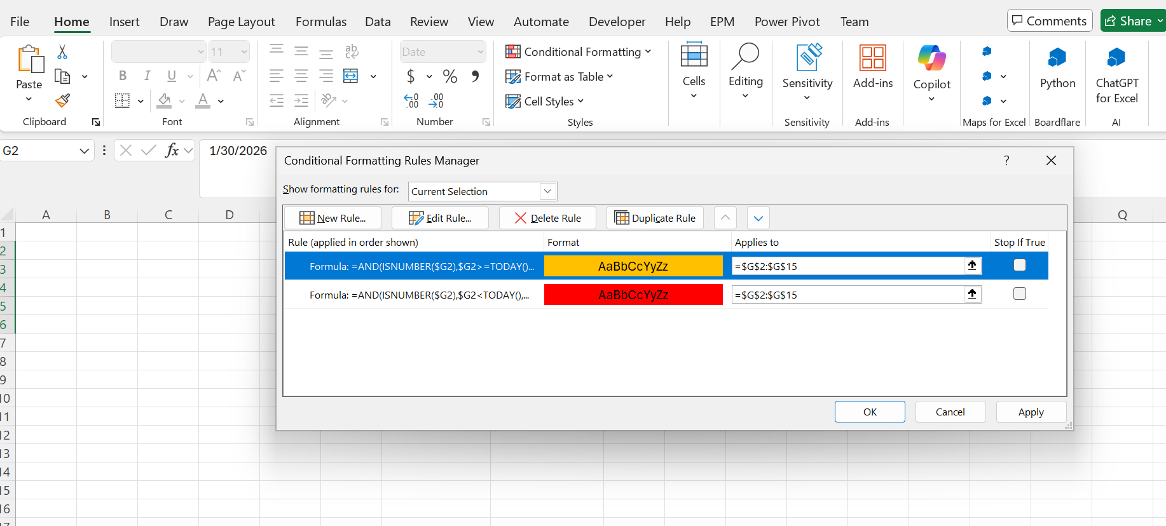1166x526 pixels.
Task: Open the Borders dropdown arrow
Action: [141, 101]
